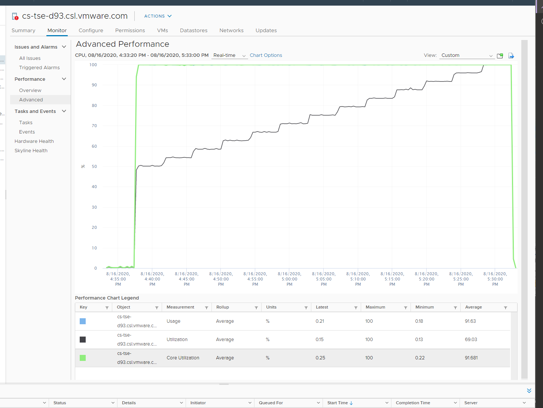Click the Measurement column filter icon

[x=207, y=308]
